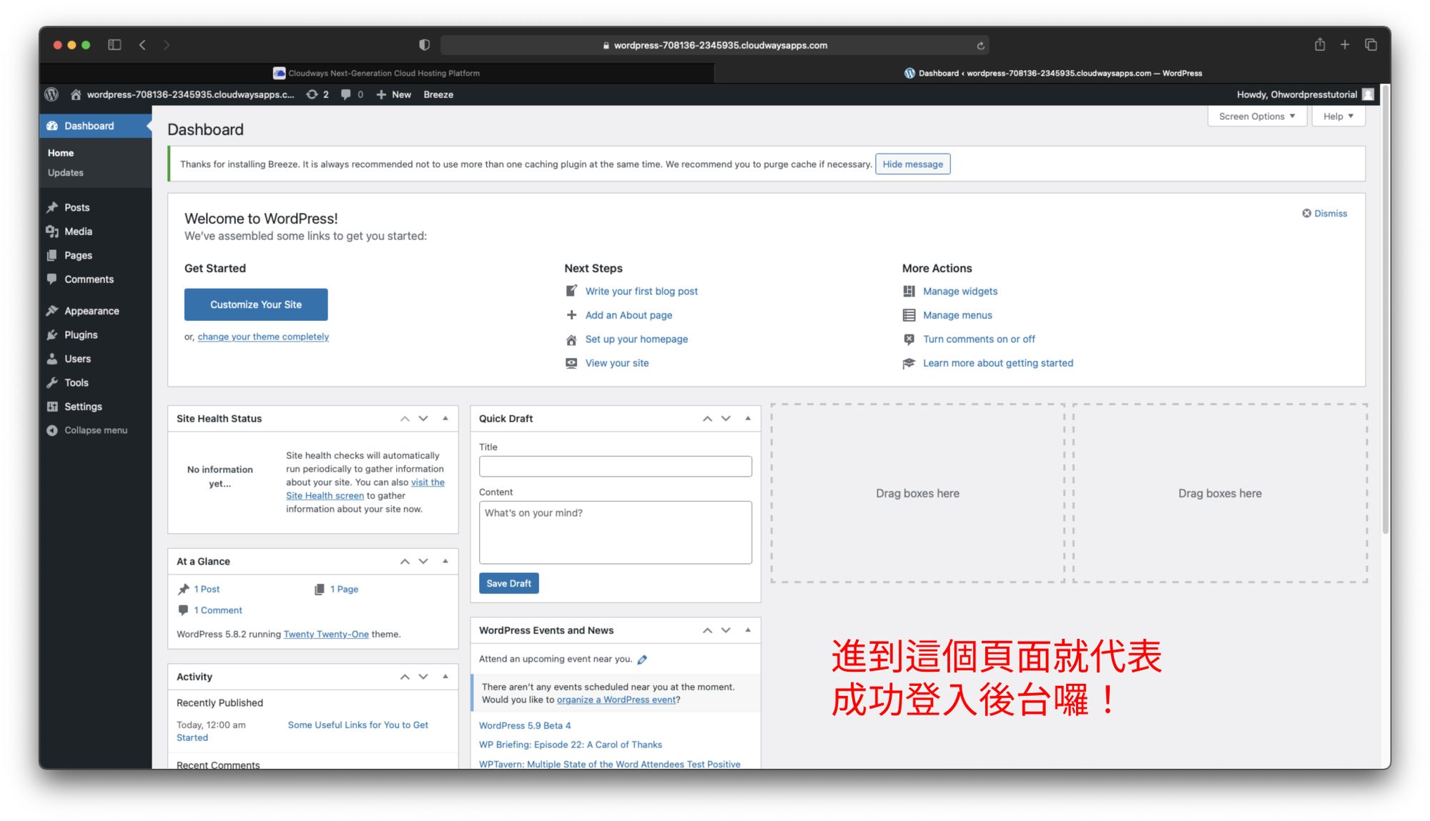The image size is (1430, 821).
Task: Reload page with the refresh icon
Action: point(980,45)
